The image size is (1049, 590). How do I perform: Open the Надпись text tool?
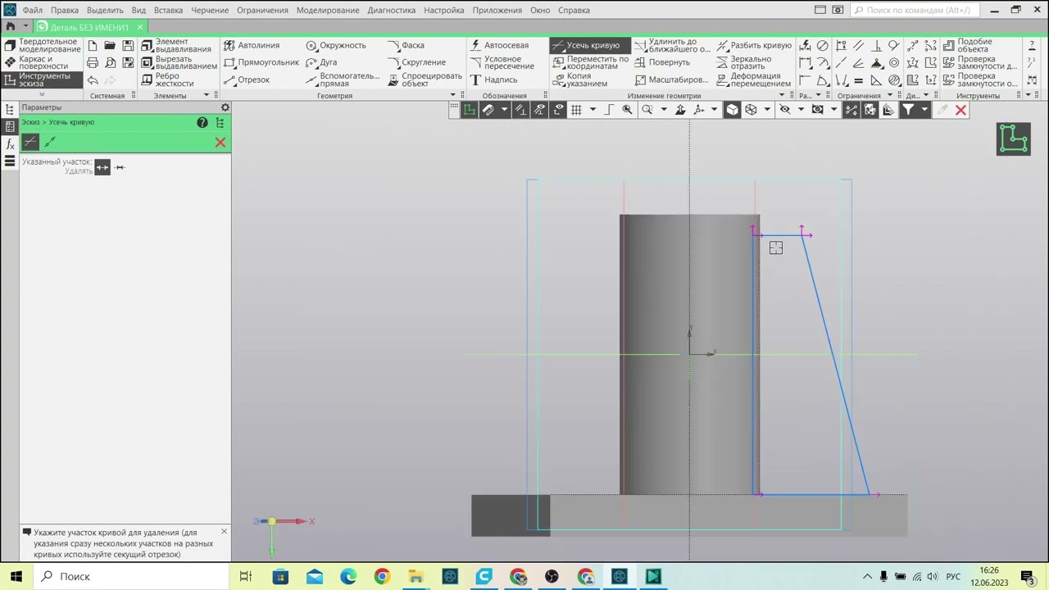[x=493, y=79]
